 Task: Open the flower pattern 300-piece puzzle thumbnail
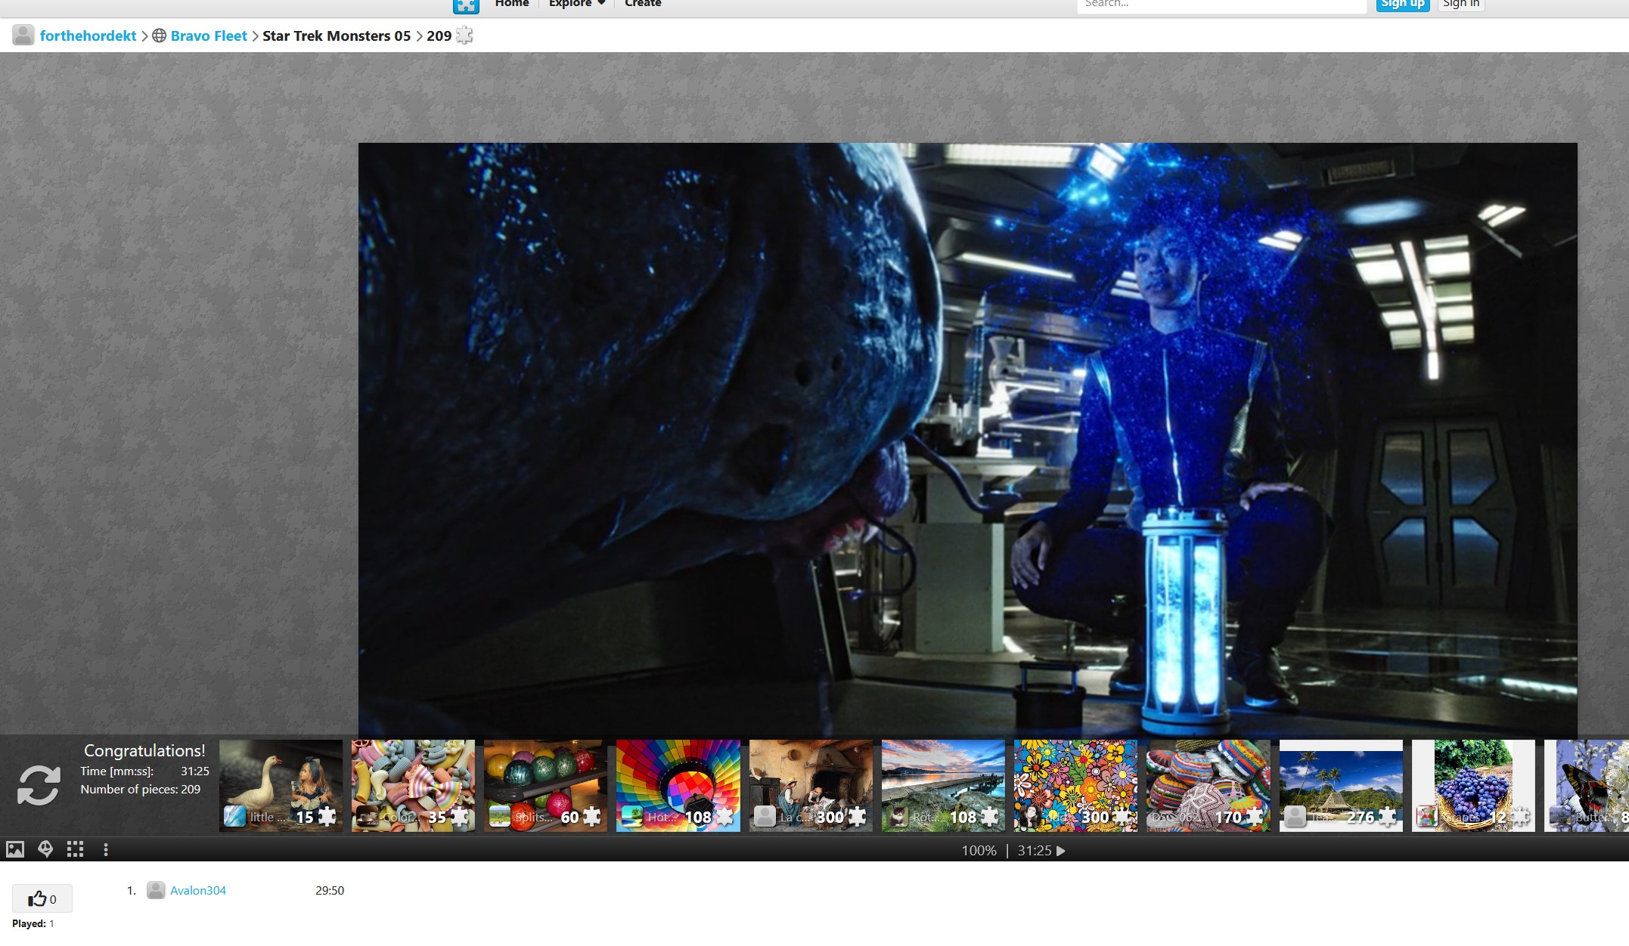click(1075, 786)
